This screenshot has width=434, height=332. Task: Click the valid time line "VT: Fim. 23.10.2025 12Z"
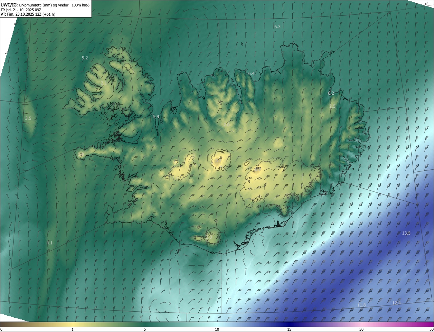coord(21,14)
